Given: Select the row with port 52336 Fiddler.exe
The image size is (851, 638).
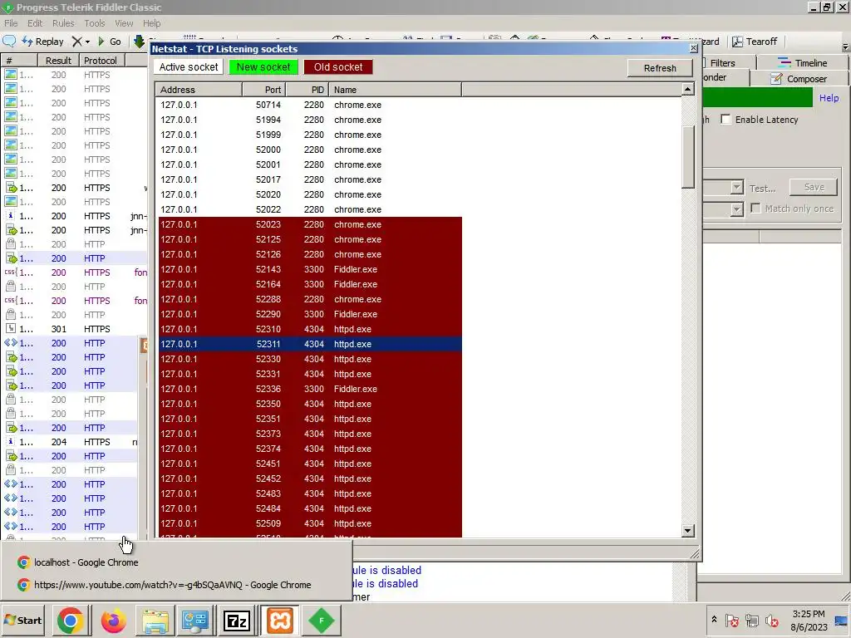Looking at the screenshot, I should click(x=309, y=389).
